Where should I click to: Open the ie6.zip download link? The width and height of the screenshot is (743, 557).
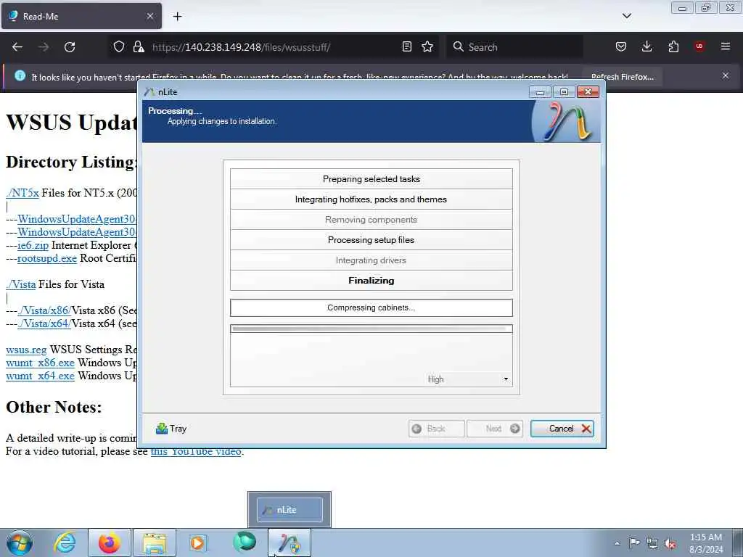33,245
